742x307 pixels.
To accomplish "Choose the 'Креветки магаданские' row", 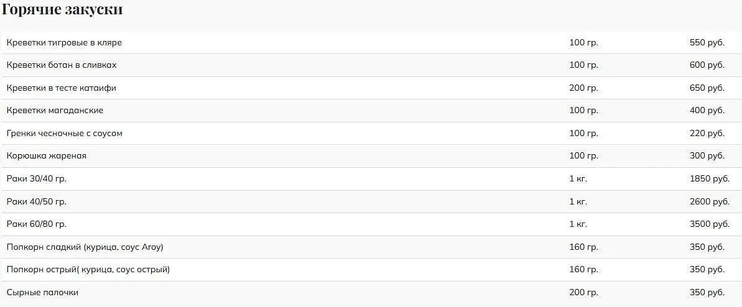I will pos(371,111).
